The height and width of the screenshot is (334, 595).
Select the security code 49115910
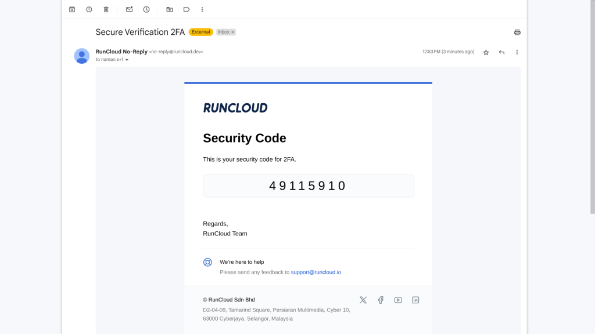click(308, 186)
